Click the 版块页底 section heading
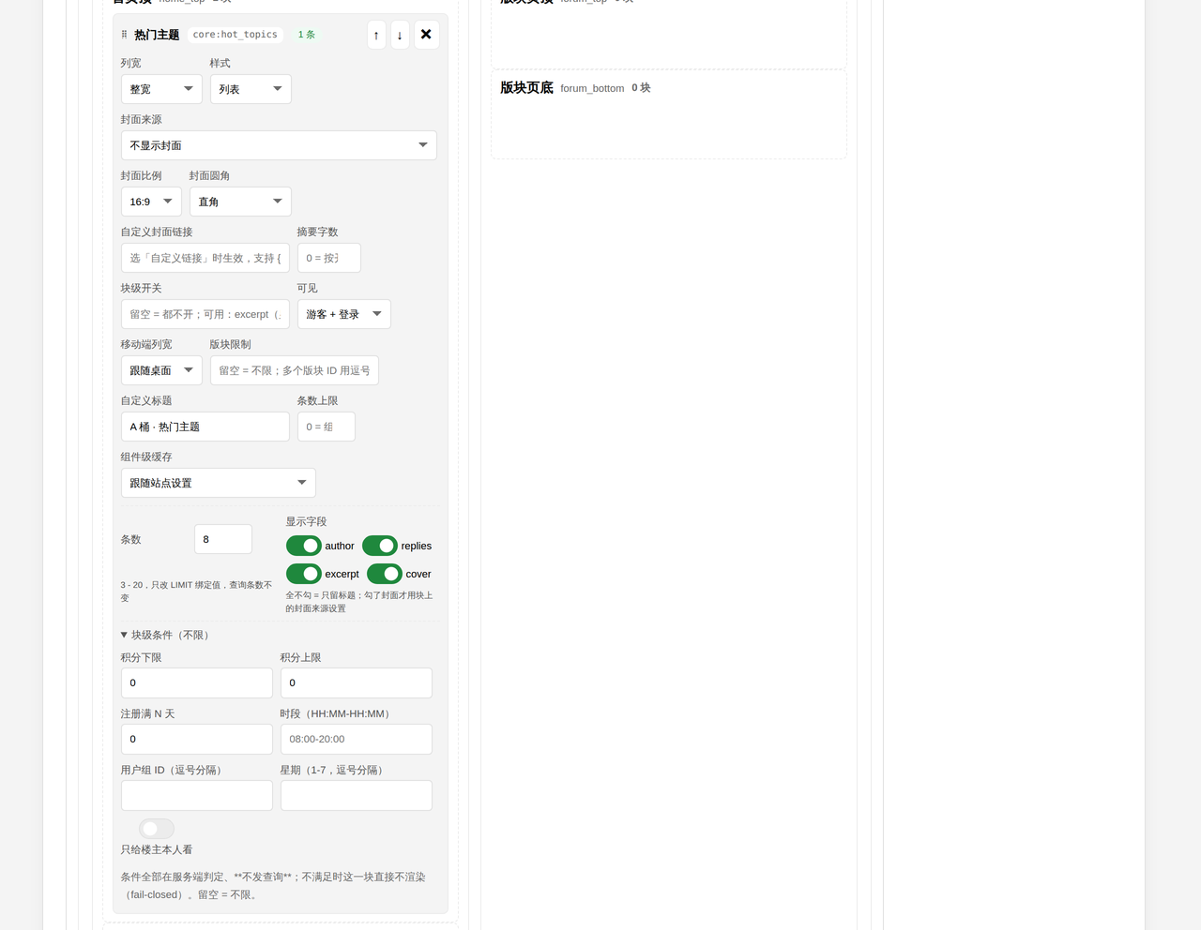 (x=526, y=87)
